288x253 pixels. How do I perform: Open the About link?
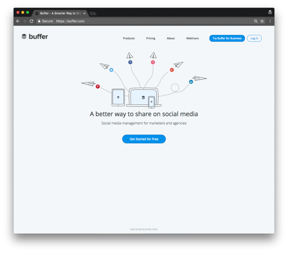171,38
